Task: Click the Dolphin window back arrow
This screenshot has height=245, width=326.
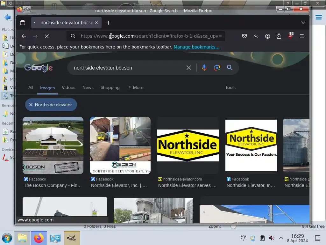Action: pos(7,17)
